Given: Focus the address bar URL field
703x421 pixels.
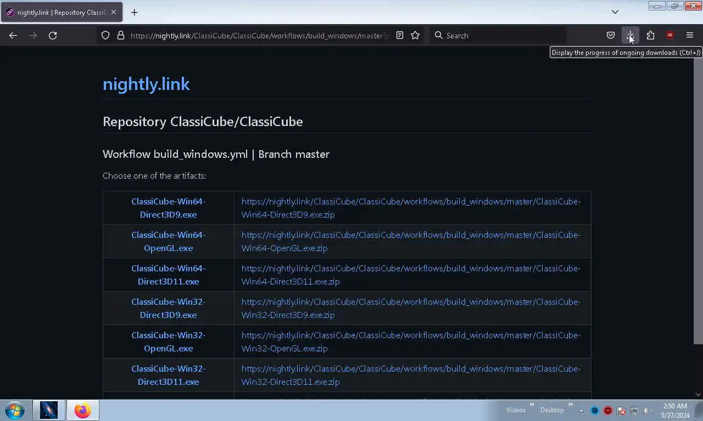Looking at the screenshot, I should (260, 36).
